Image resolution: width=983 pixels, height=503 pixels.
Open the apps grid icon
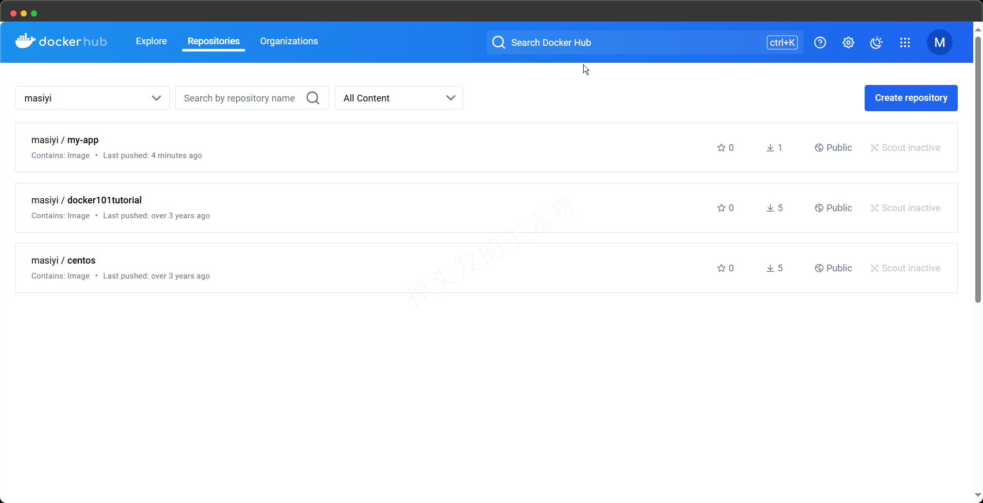pyautogui.click(x=905, y=42)
